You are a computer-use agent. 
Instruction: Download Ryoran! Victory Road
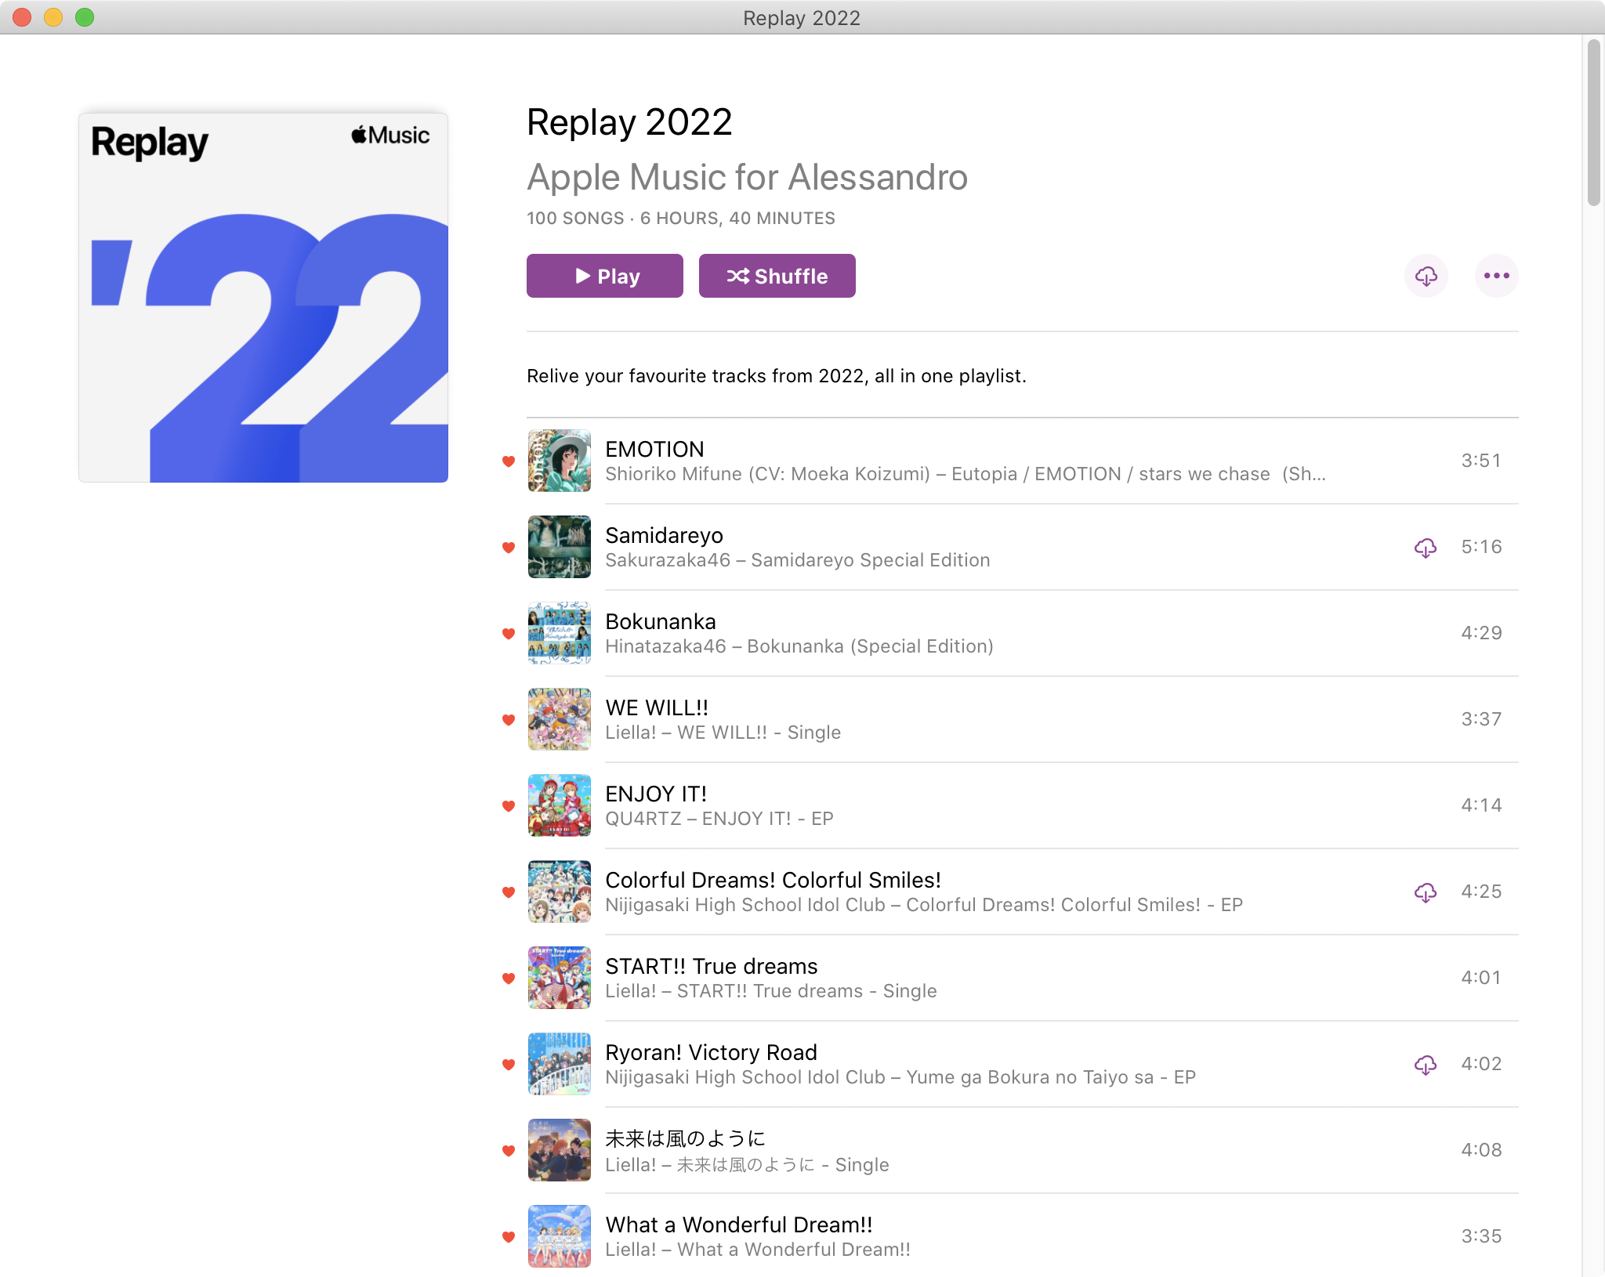click(x=1425, y=1065)
